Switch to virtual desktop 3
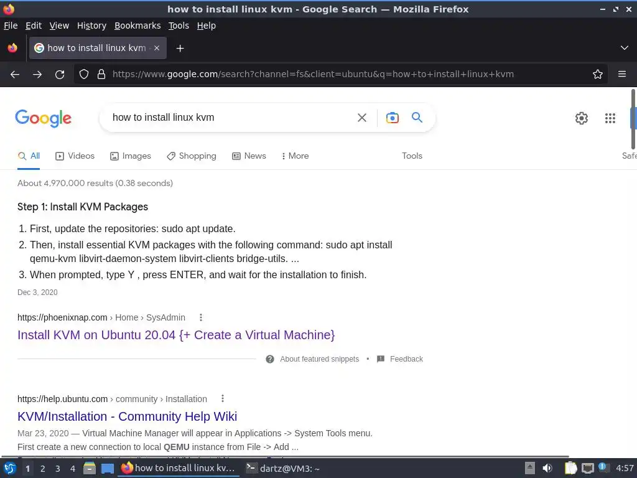This screenshot has width=637, height=478. click(x=58, y=469)
